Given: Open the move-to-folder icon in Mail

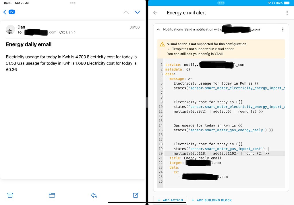Looking at the screenshot, I should (x=52, y=195).
